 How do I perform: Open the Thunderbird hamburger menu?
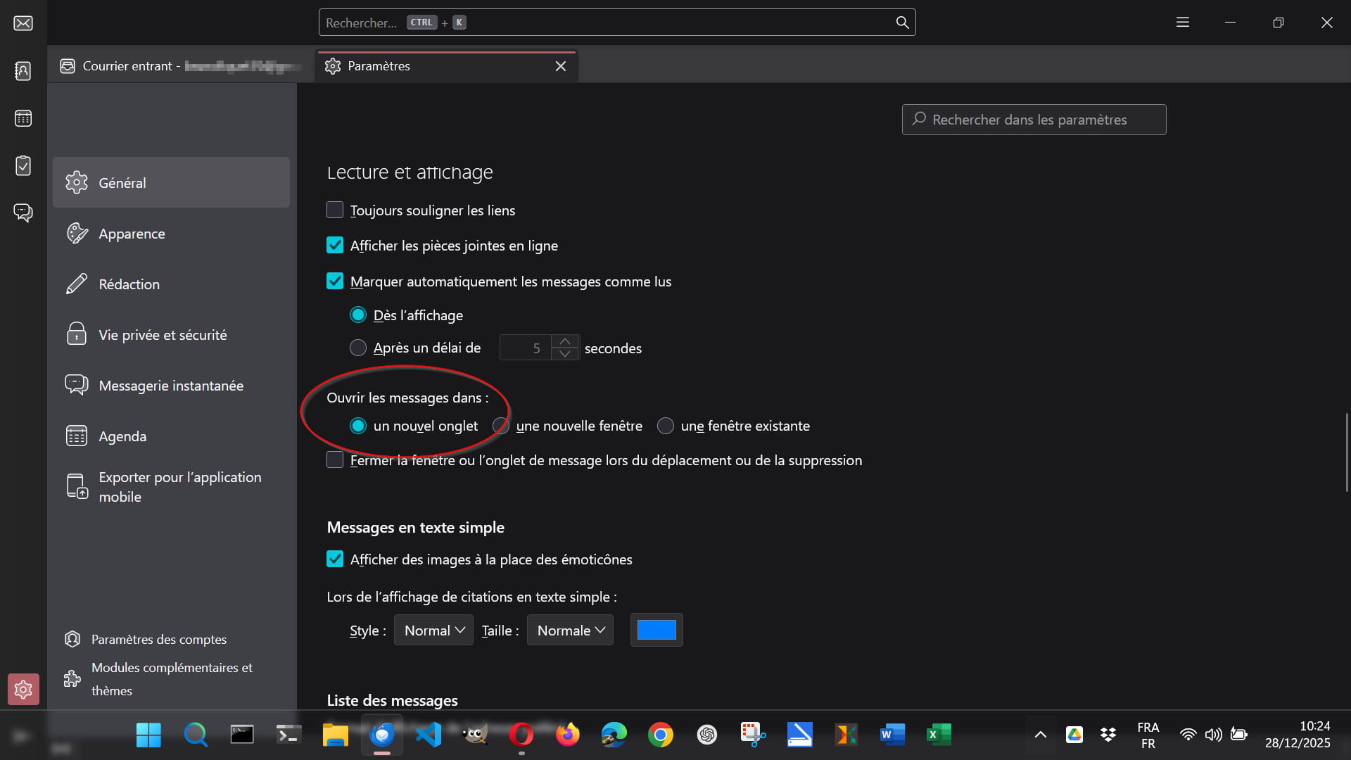(x=1183, y=23)
